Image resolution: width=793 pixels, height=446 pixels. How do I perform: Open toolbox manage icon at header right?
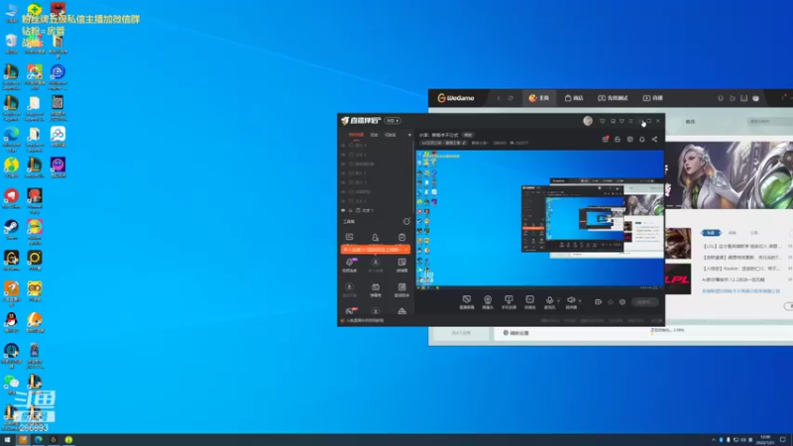(406, 221)
